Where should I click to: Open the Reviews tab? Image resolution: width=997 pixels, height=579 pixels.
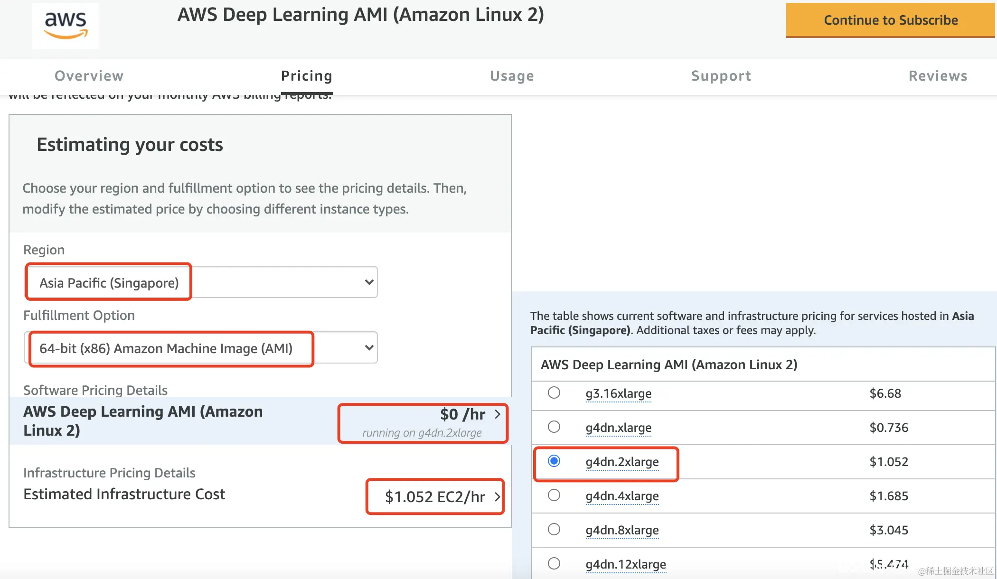coord(938,76)
